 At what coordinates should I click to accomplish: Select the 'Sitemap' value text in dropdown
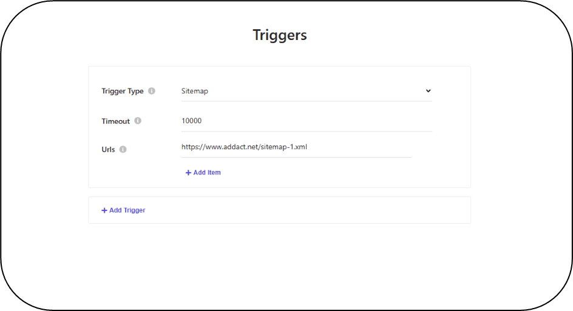pyautogui.click(x=195, y=91)
